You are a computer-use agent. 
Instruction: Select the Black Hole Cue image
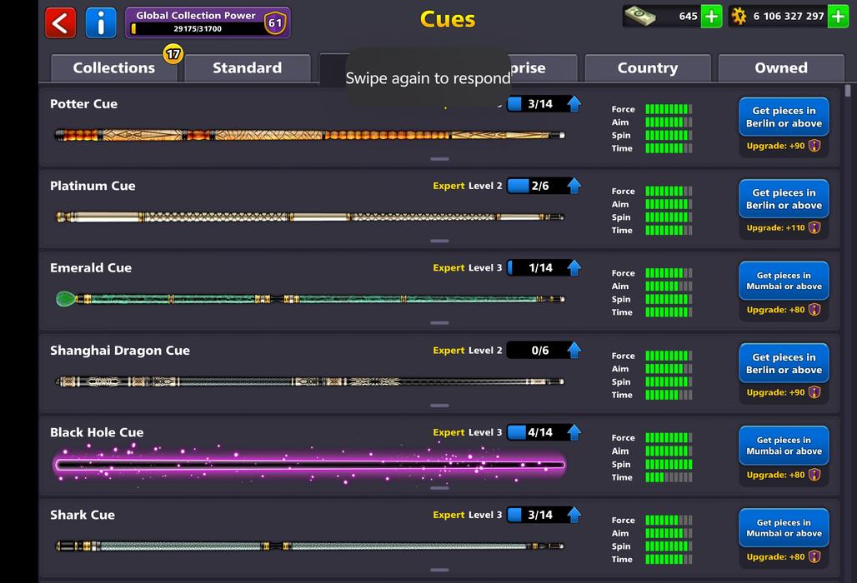coord(309,465)
